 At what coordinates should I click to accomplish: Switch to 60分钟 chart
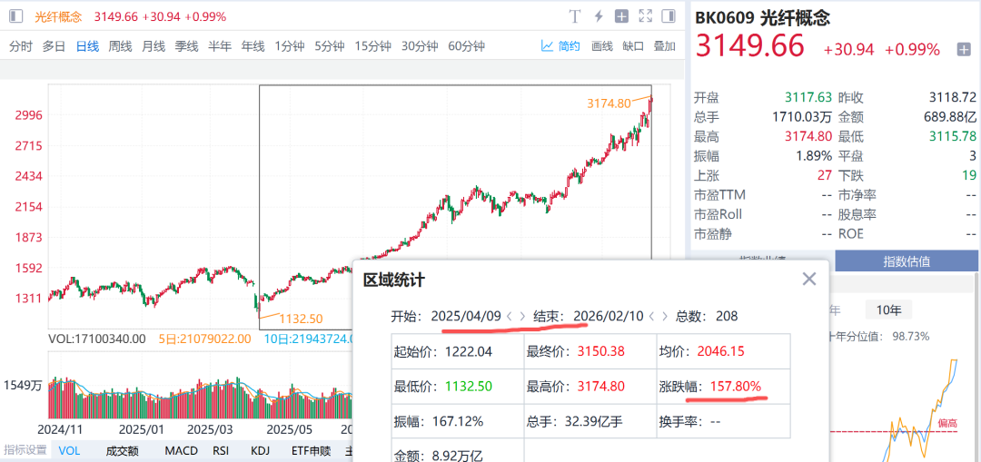click(467, 46)
